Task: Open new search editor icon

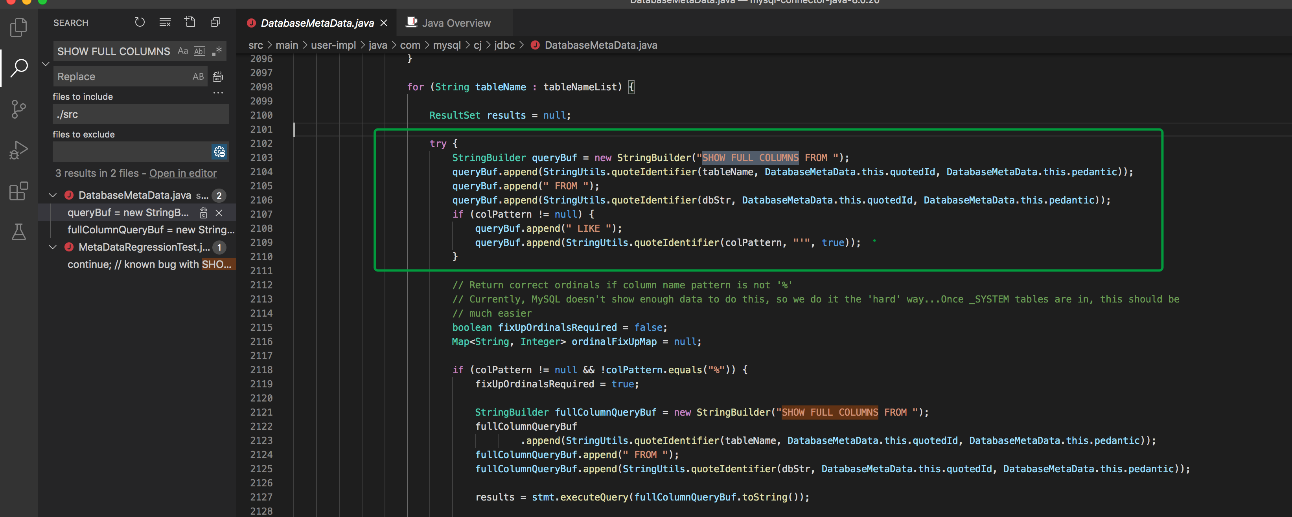Action: coord(190,22)
